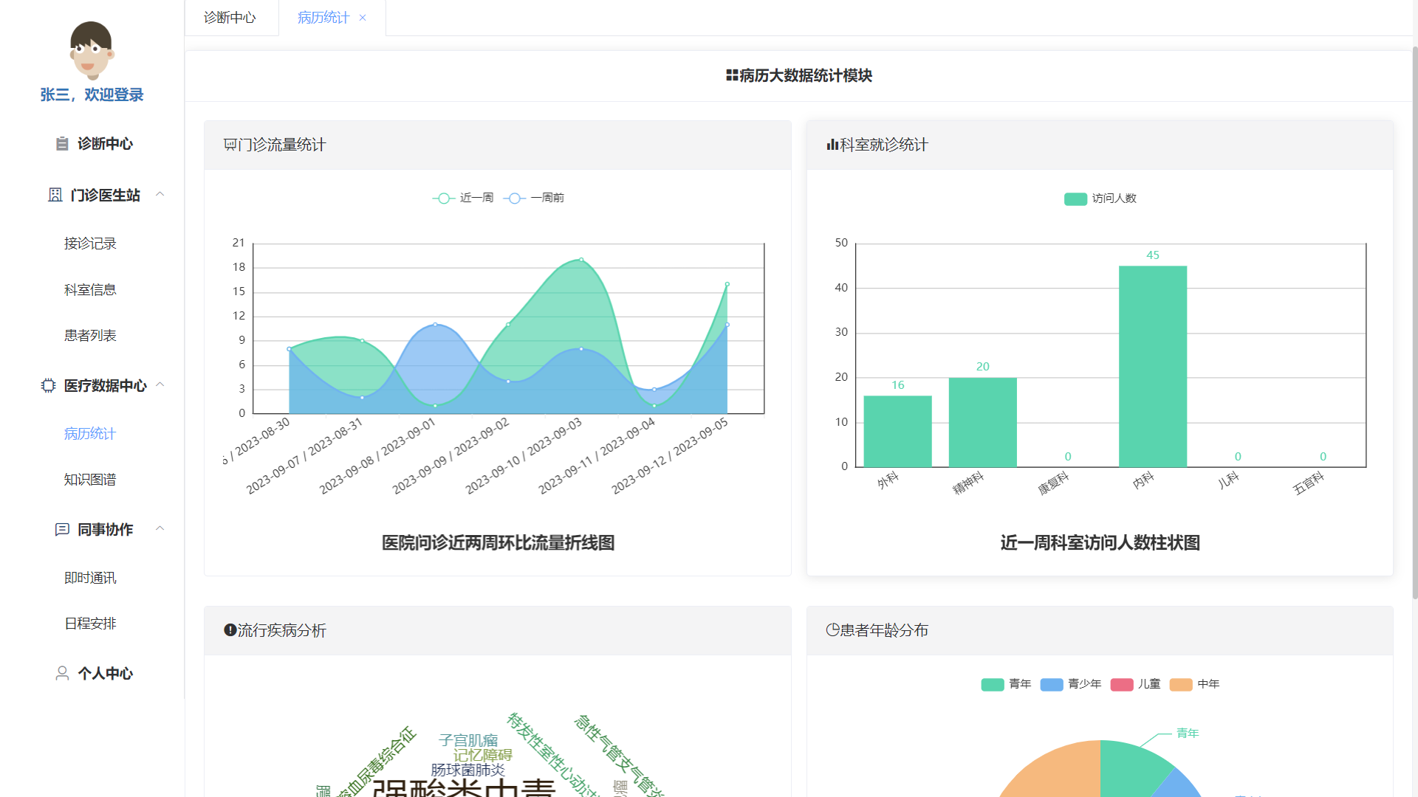Click the 诊断中心 clipboard icon in sidebar
This screenshot has height=797, width=1418.
(63, 144)
